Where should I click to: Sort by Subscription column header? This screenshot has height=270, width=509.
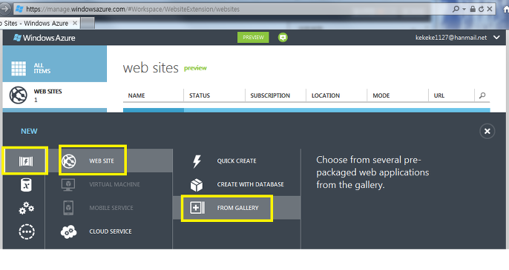(270, 95)
